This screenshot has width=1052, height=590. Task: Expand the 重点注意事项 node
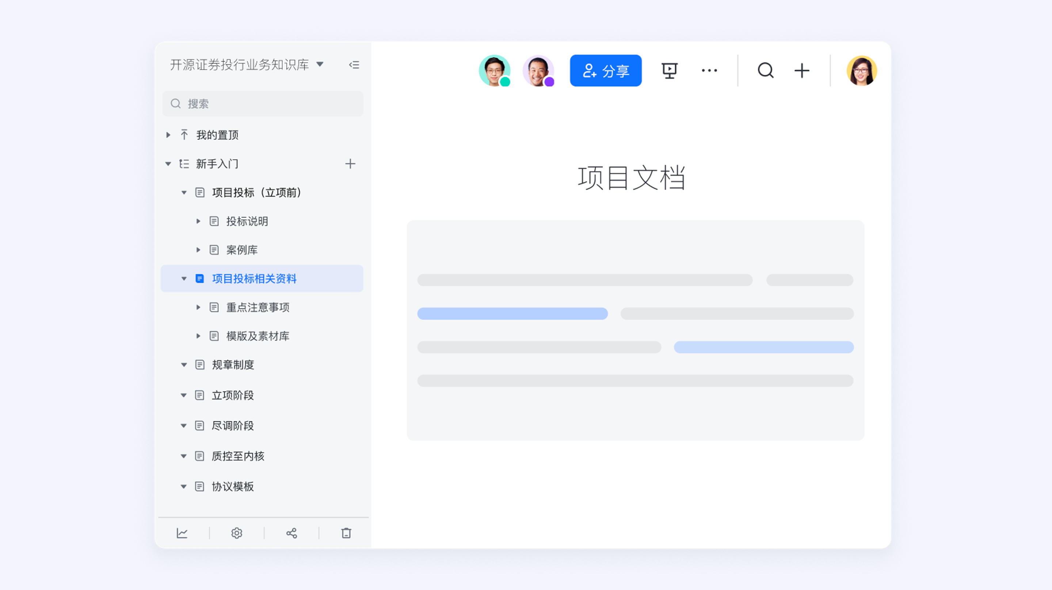pos(198,307)
